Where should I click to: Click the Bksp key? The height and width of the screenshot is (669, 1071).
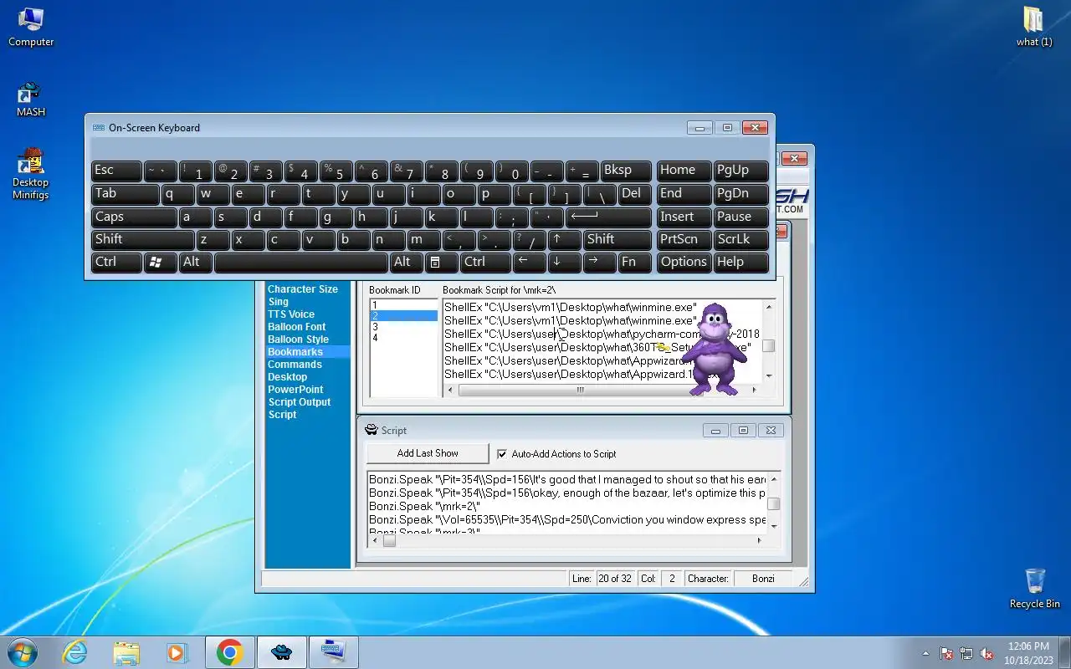626,171
